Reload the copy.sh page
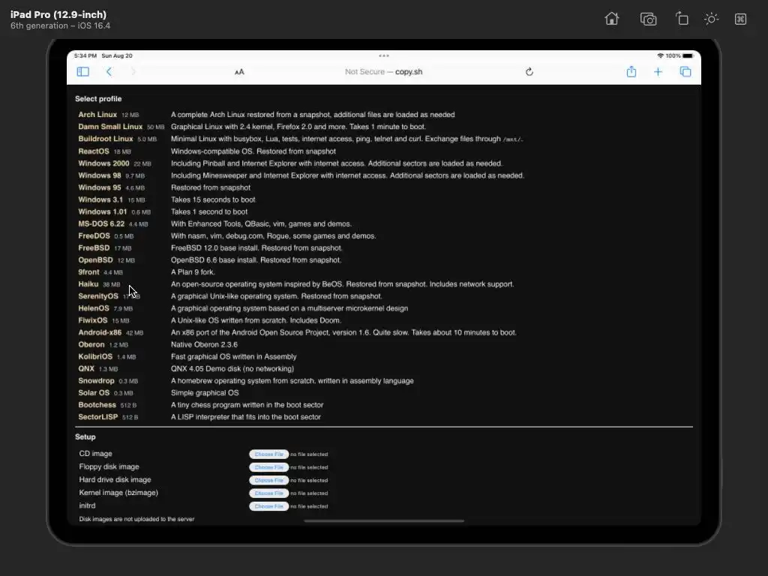 (529, 71)
